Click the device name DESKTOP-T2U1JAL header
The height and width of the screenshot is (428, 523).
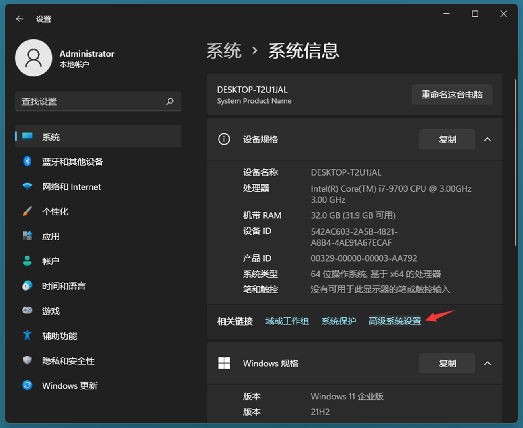click(x=252, y=90)
